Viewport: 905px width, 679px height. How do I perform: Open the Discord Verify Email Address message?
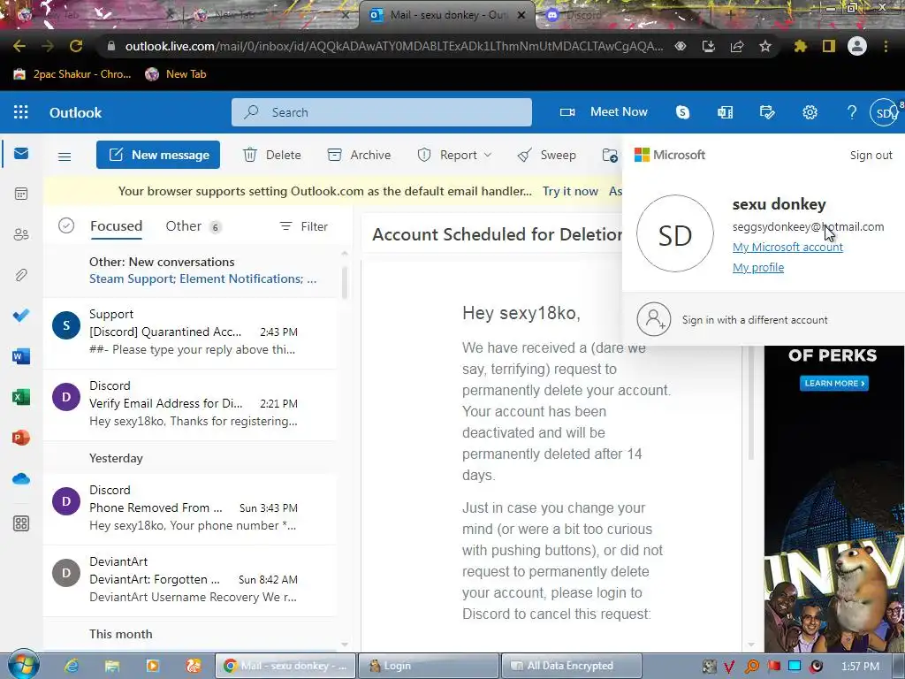coord(191,403)
